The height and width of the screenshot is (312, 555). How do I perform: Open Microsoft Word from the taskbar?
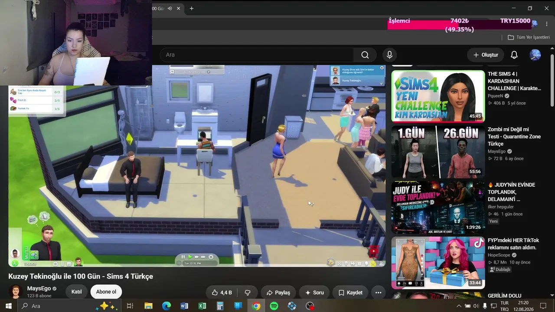click(184, 306)
